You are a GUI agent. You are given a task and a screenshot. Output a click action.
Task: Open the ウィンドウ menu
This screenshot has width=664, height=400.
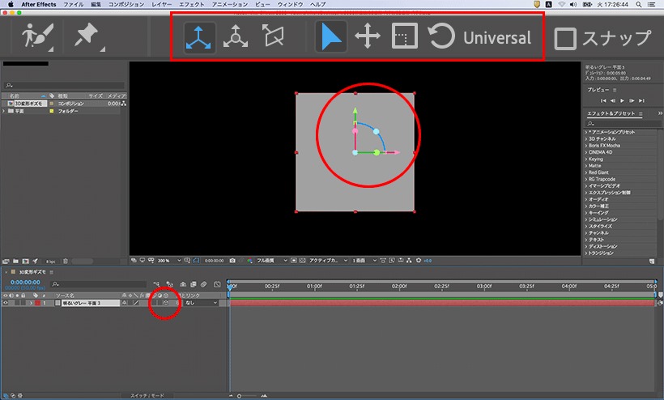(x=290, y=4)
